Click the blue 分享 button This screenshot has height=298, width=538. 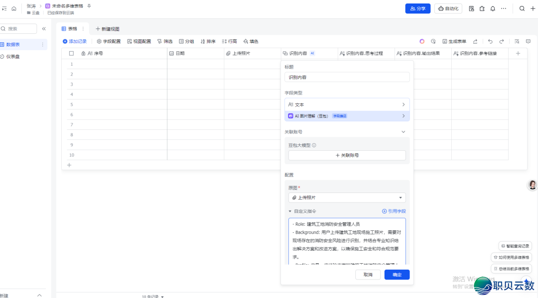[418, 8]
